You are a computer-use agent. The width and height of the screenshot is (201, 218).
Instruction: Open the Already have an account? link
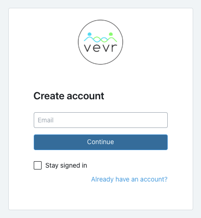(x=129, y=179)
